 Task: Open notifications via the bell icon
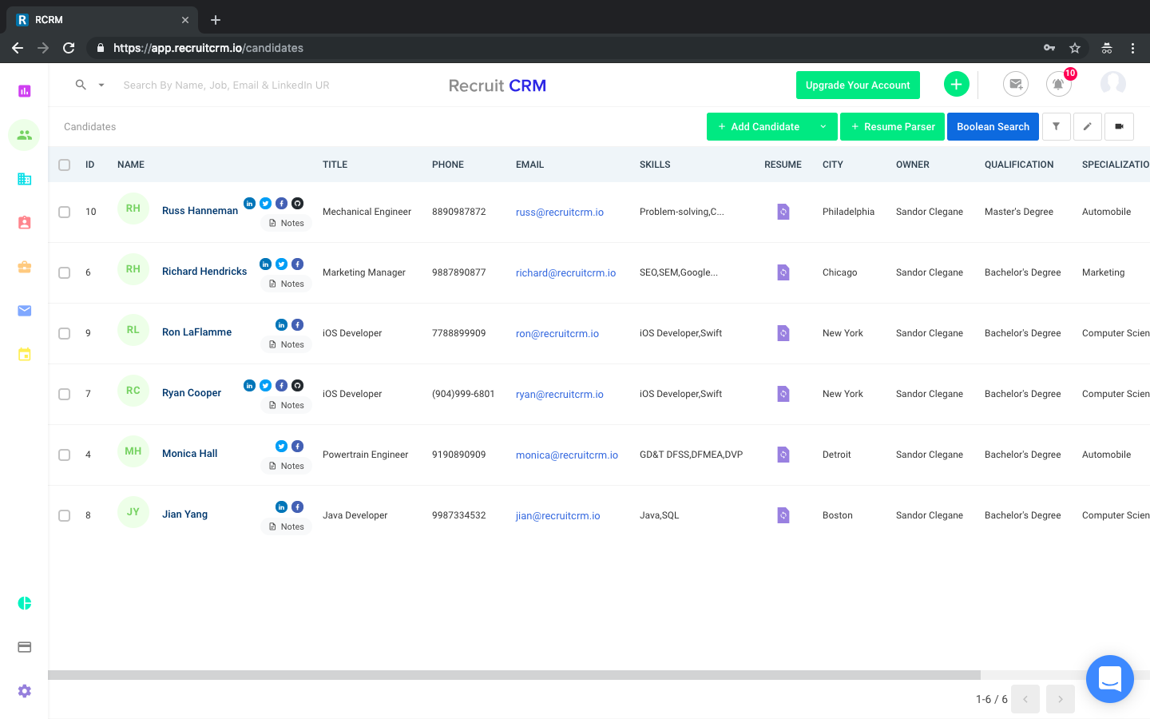click(1058, 84)
